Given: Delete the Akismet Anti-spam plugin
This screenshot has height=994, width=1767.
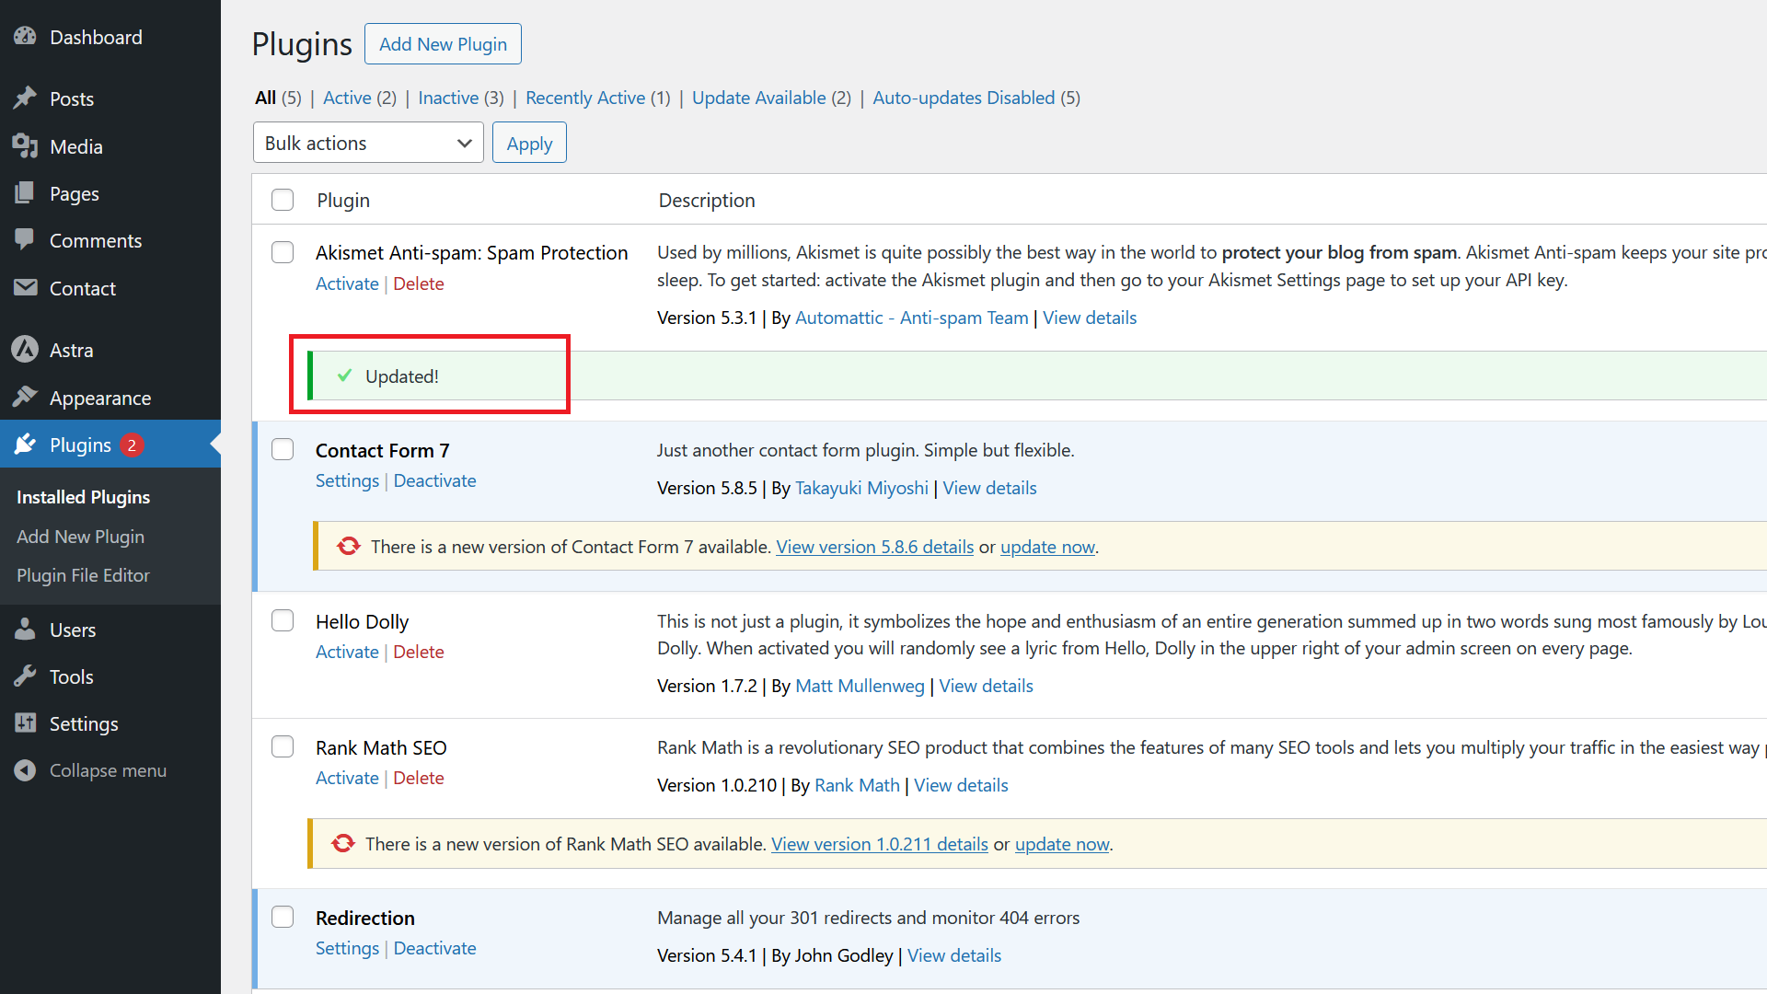Looking at the screenshot, I should coord(419,283).
